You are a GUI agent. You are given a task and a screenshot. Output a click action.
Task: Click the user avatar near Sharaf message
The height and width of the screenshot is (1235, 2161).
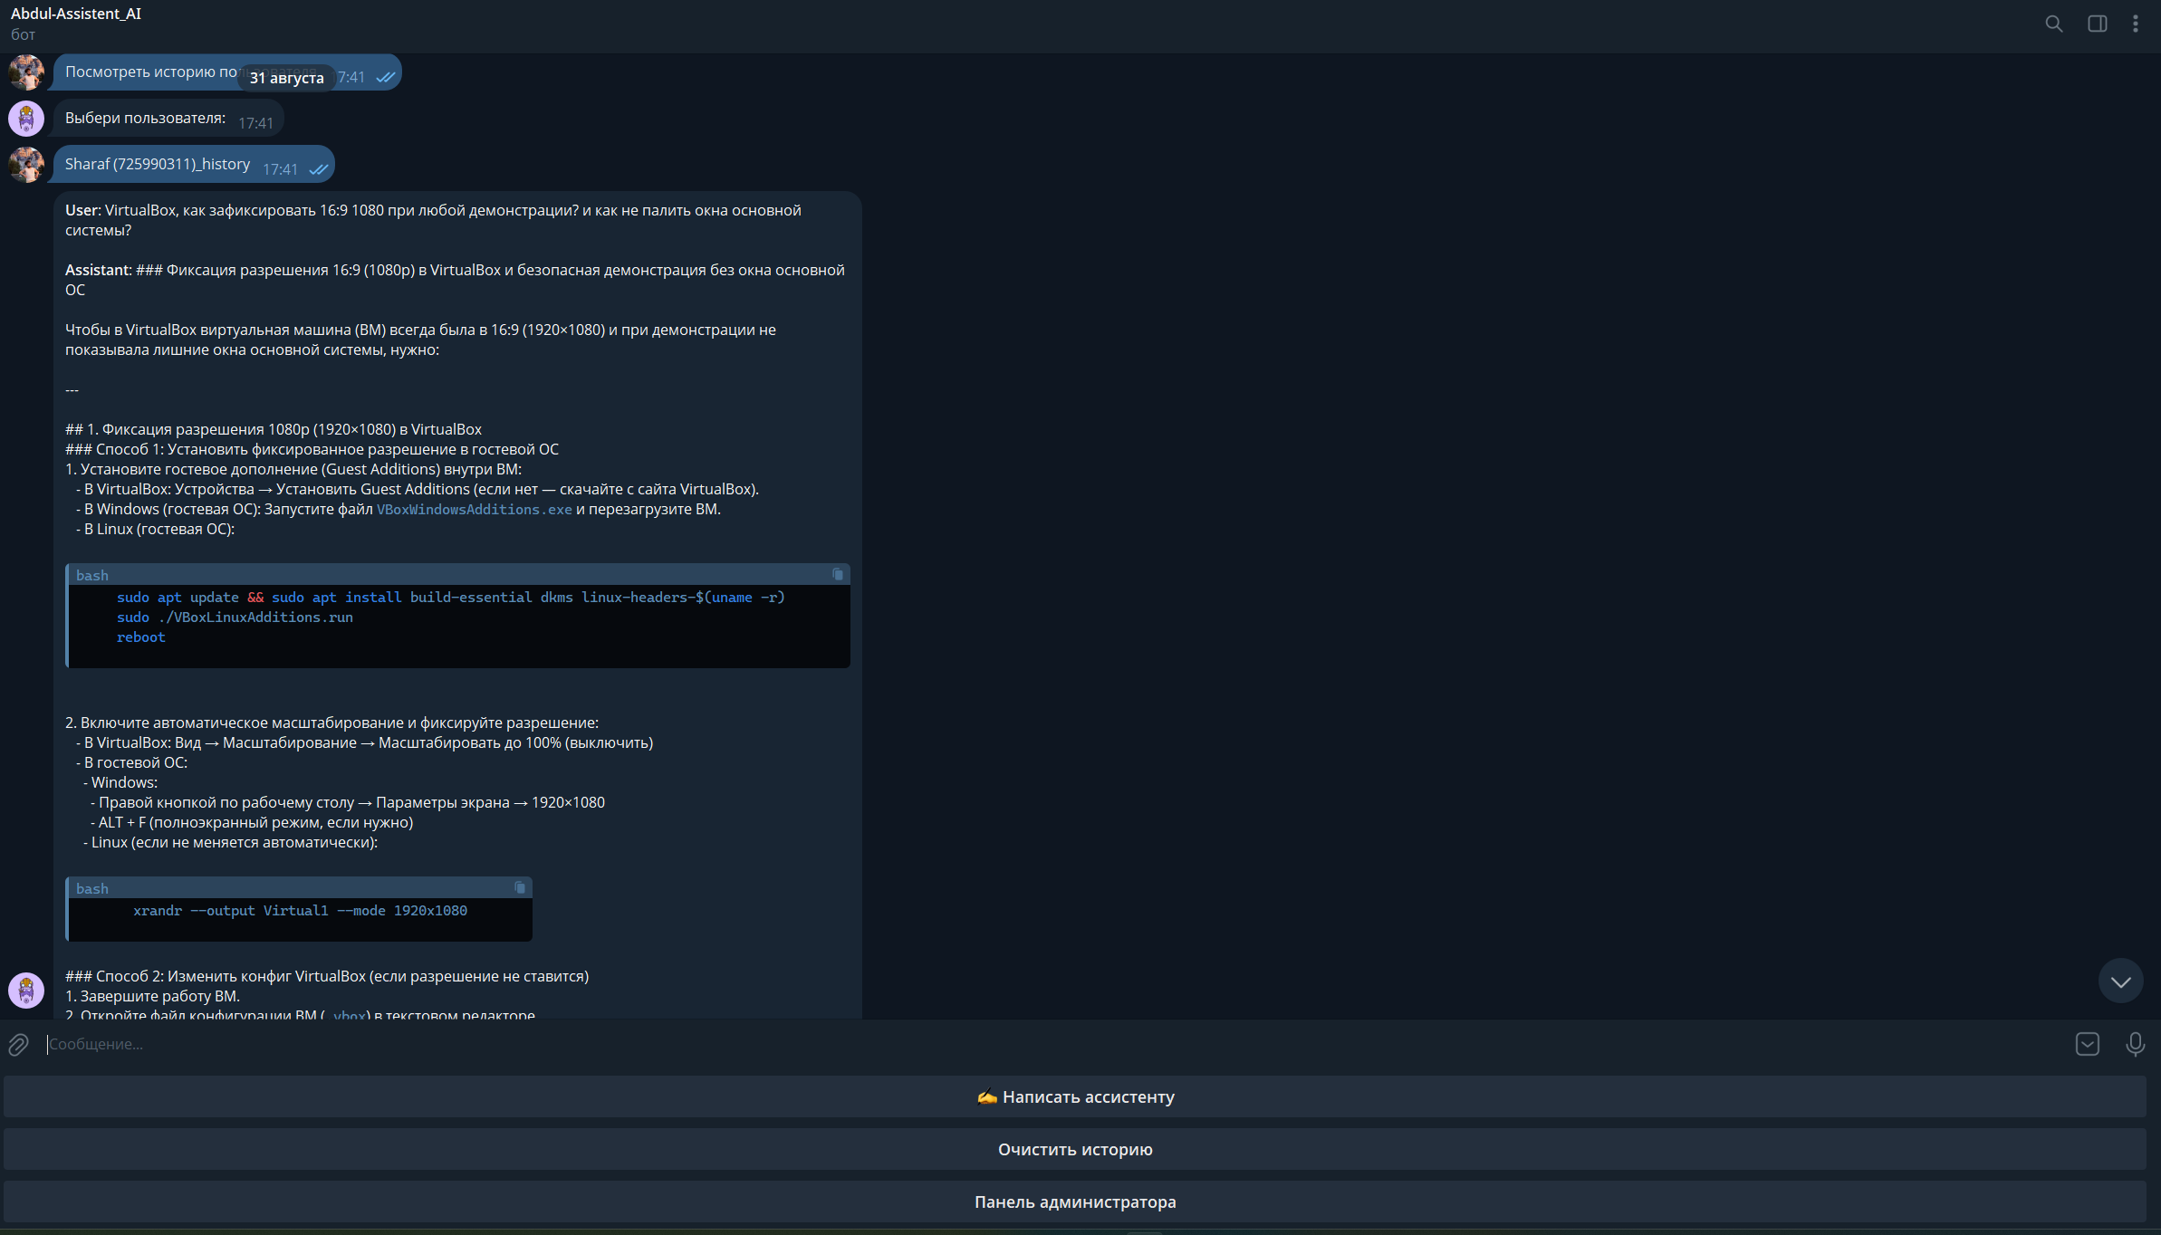tap(25, 165)
